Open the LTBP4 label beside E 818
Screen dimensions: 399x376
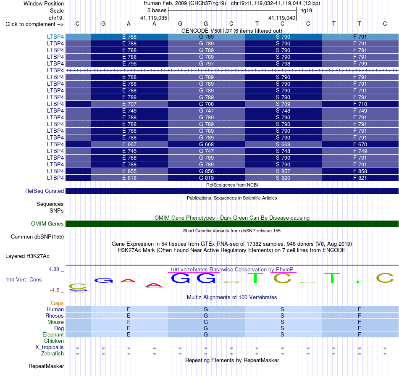55,178
